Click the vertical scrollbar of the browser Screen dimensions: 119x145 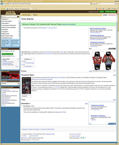(118, 77)
